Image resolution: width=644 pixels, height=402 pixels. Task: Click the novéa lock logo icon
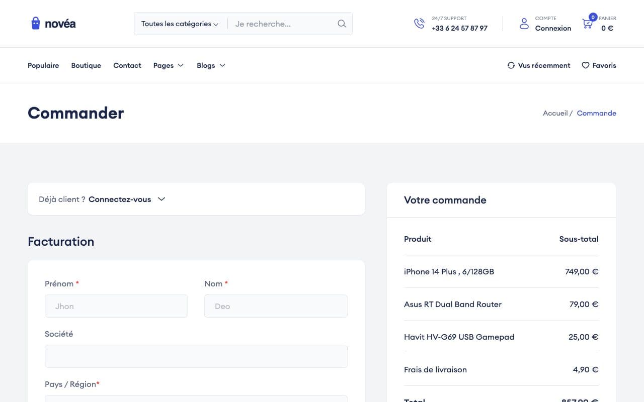(35, 23)
